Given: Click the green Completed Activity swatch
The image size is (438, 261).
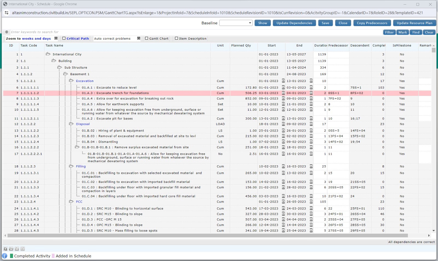Looking at the screenshot, I should (x=11, y=256).
